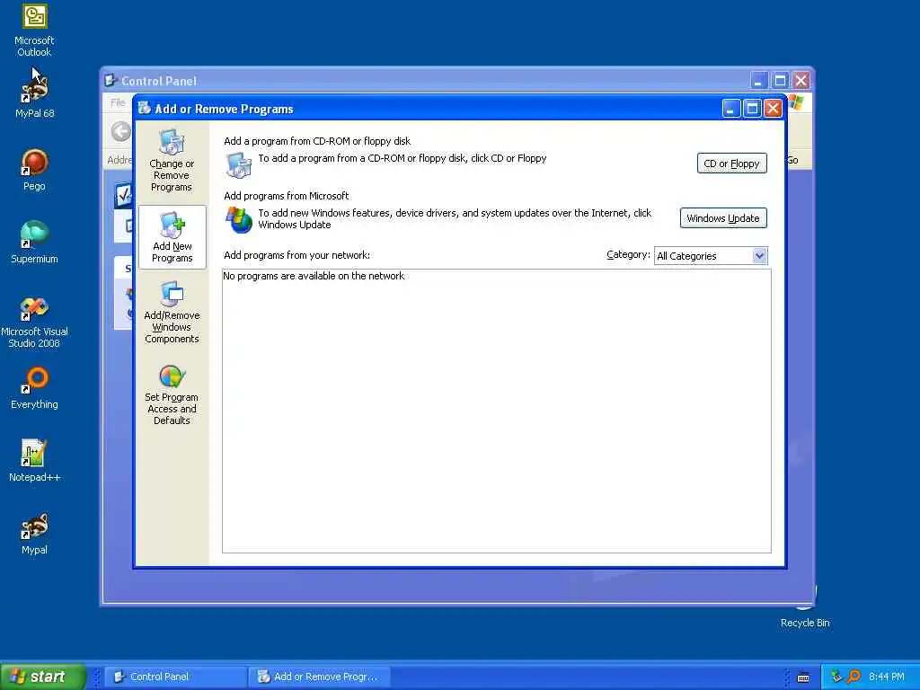Open File menu in Control Panel window
The height and width of the screenshot is (690, 920).
pyautogui.click(x=118, y=102)
